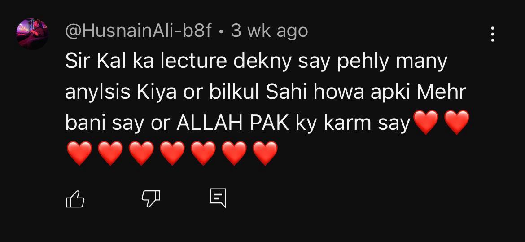Click the word 'bilkul' in the comment
Image resolution: width=525 pixels, height=242 pixels.
[x=234, y=92]
